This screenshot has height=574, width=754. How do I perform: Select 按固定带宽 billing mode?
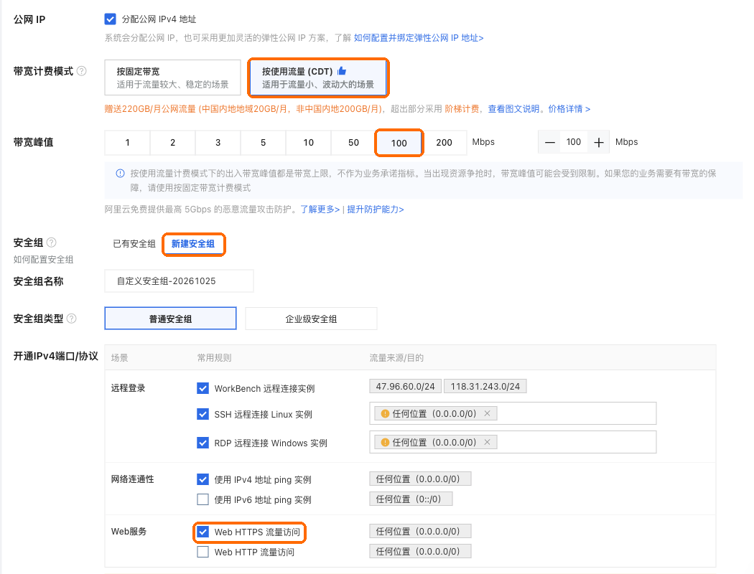click(x=172, y=77)
